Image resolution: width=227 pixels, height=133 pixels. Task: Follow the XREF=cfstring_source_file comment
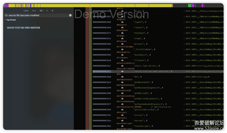click(204, 71)
